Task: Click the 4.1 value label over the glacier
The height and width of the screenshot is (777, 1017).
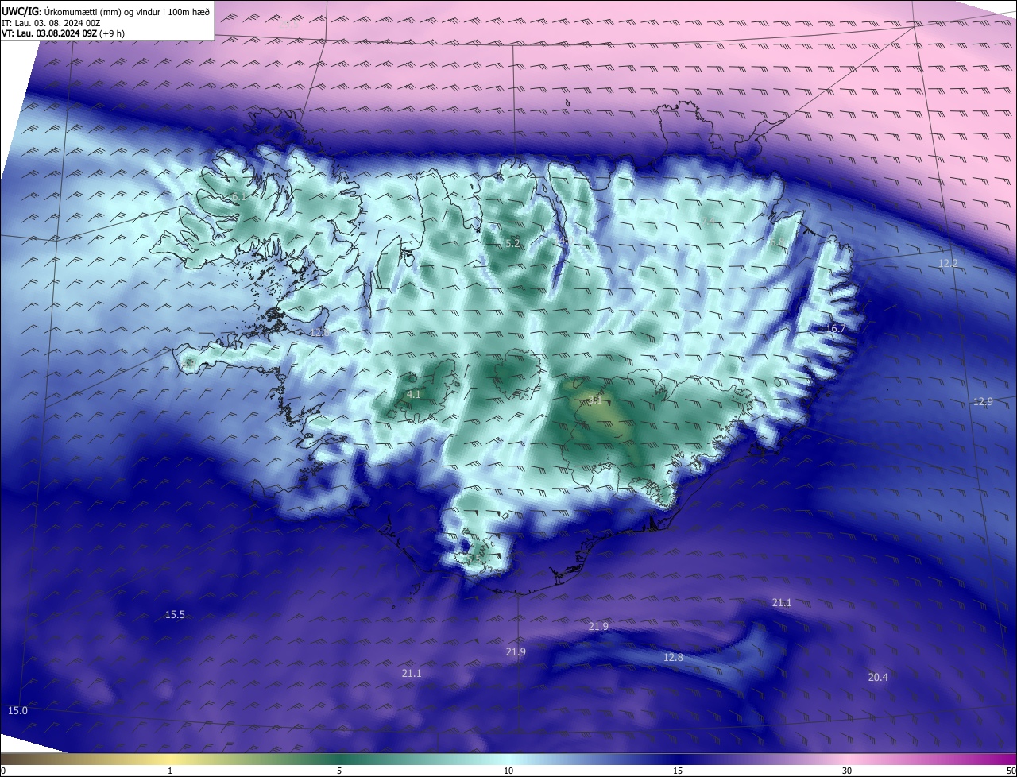Action: tap(414, 395)
